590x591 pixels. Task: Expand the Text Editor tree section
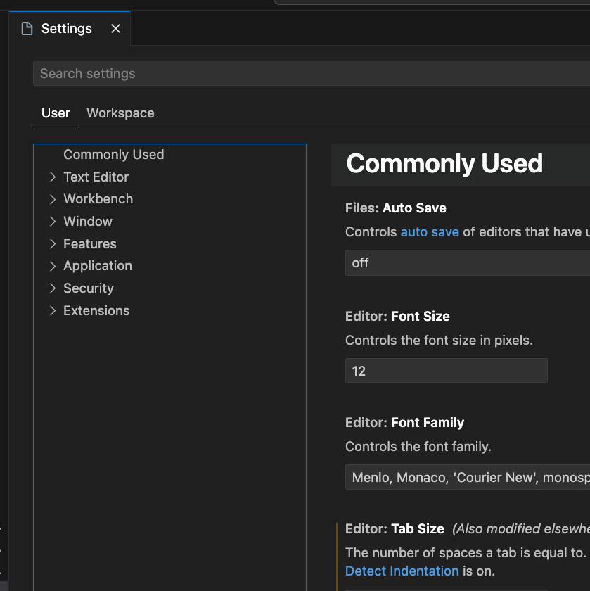click(53, 177)
